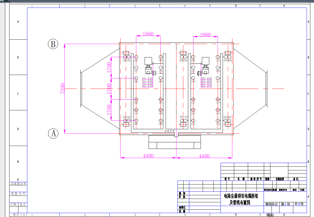
Task: Click the left transformer equipment symbol
Action: point(149,66)
